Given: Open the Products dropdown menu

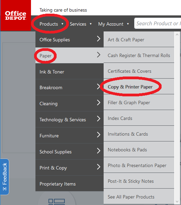Looking at the screenshot, I should (x=51, y=24).
